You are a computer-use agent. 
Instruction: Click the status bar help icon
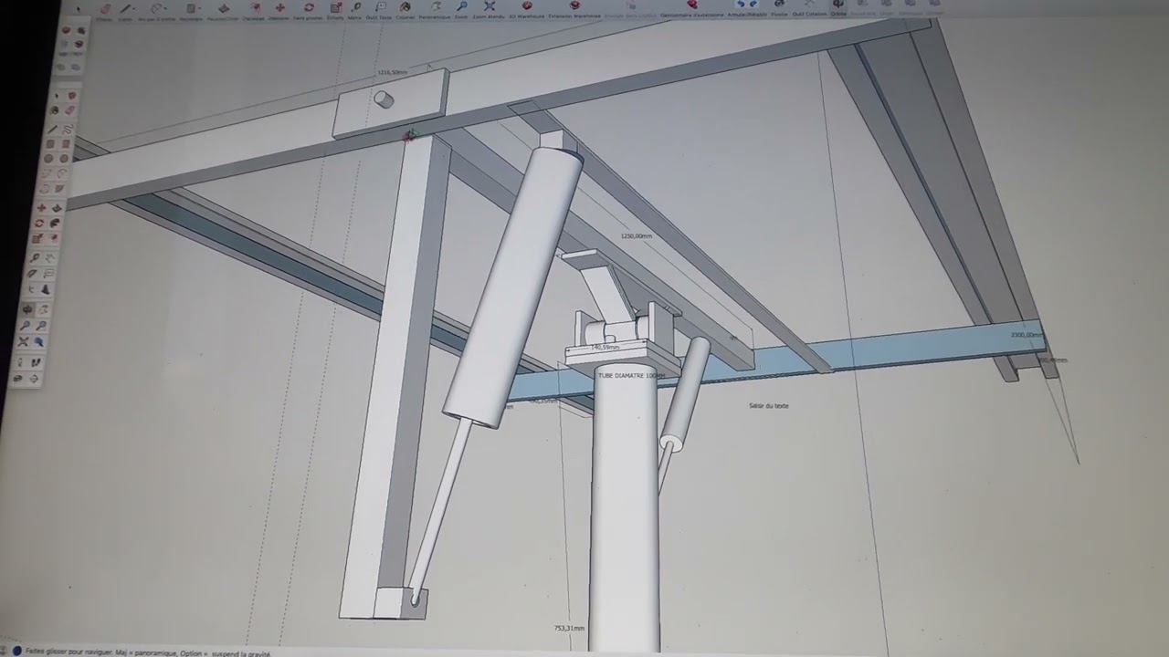point(16,652)
